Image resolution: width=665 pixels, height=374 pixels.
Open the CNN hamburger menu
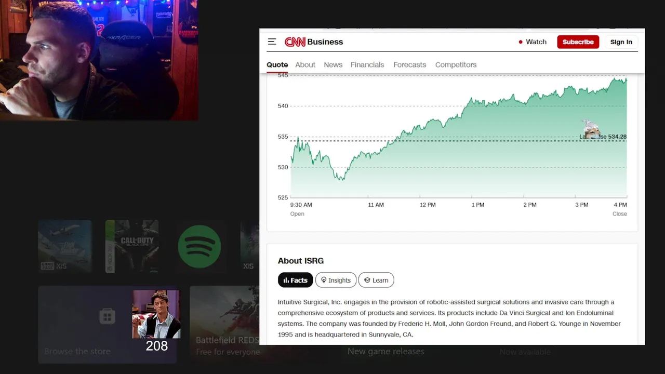pos(272,42)
